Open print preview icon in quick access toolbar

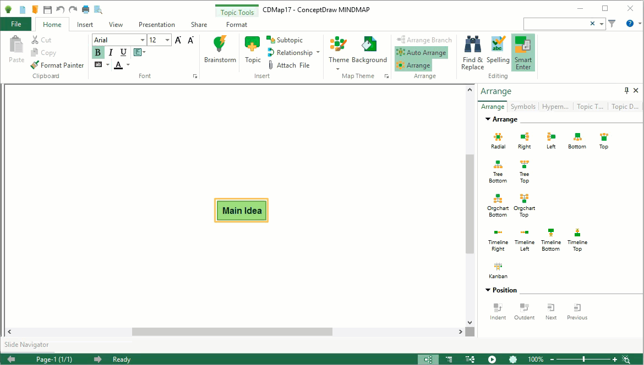click(x=98, y=9)
